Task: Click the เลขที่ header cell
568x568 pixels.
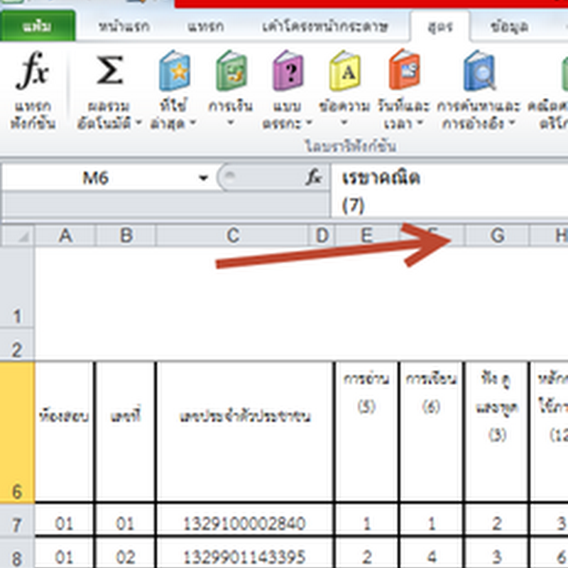Action: [126, 432]
